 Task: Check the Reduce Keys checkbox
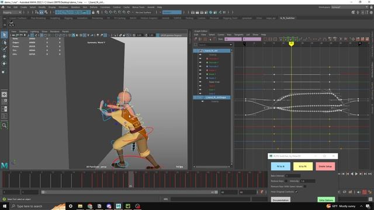(x=286, y=181)
